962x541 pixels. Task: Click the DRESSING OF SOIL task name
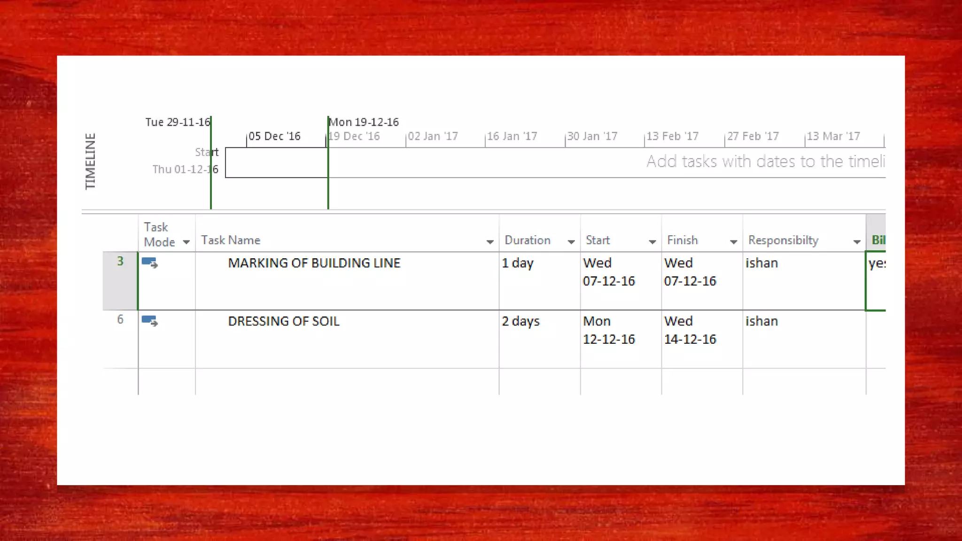click(283, 321)
